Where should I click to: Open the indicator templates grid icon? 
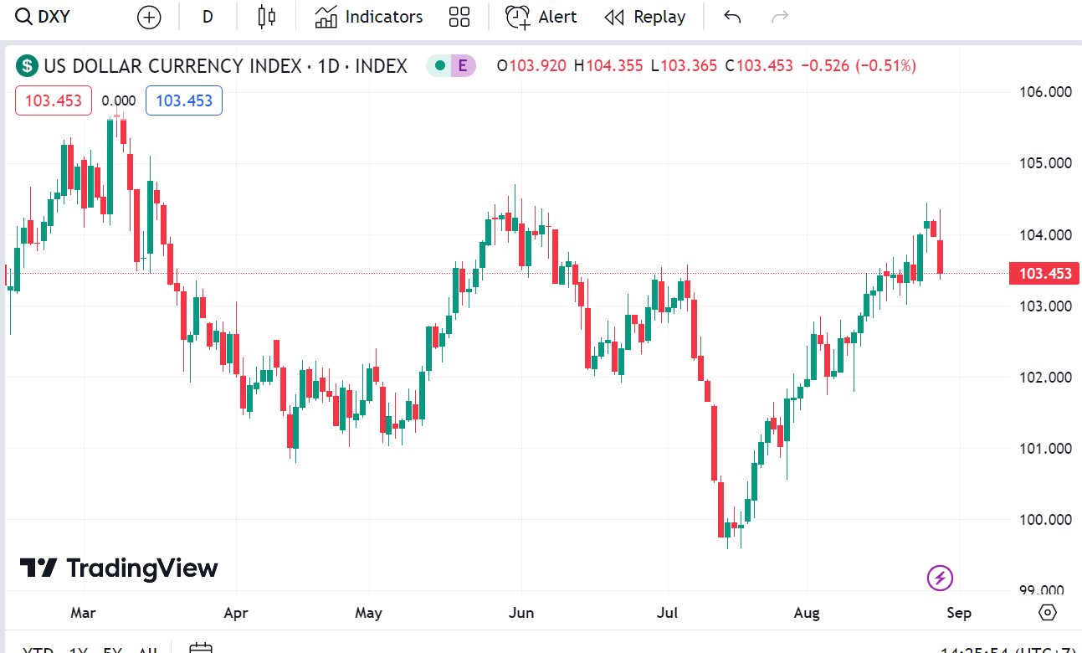click(x=459, y=17)
